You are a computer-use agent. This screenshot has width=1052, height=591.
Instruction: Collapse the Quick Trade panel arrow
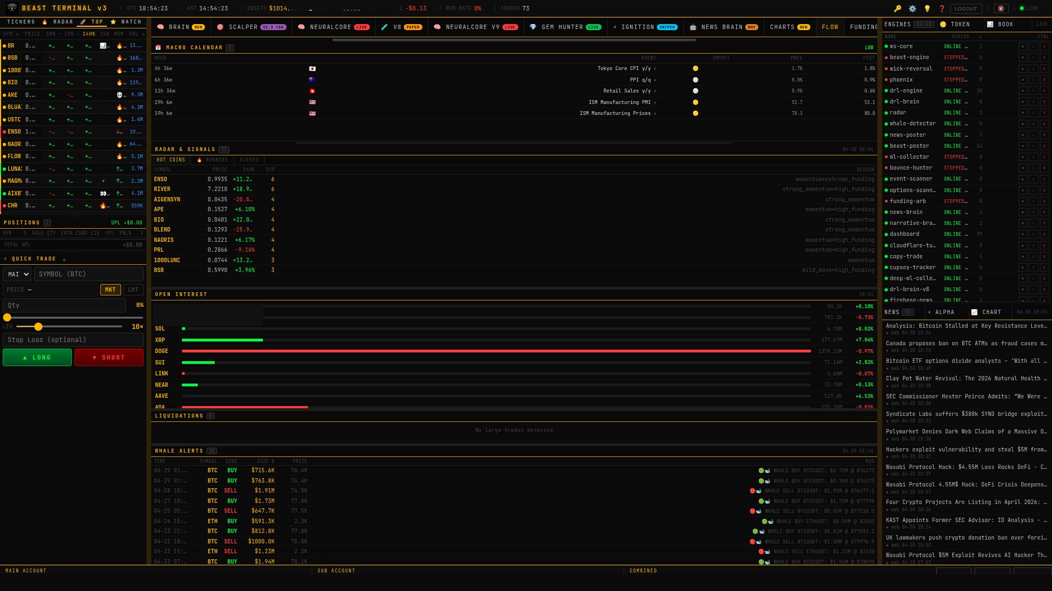pyautogui.click(x=64, y=259)
